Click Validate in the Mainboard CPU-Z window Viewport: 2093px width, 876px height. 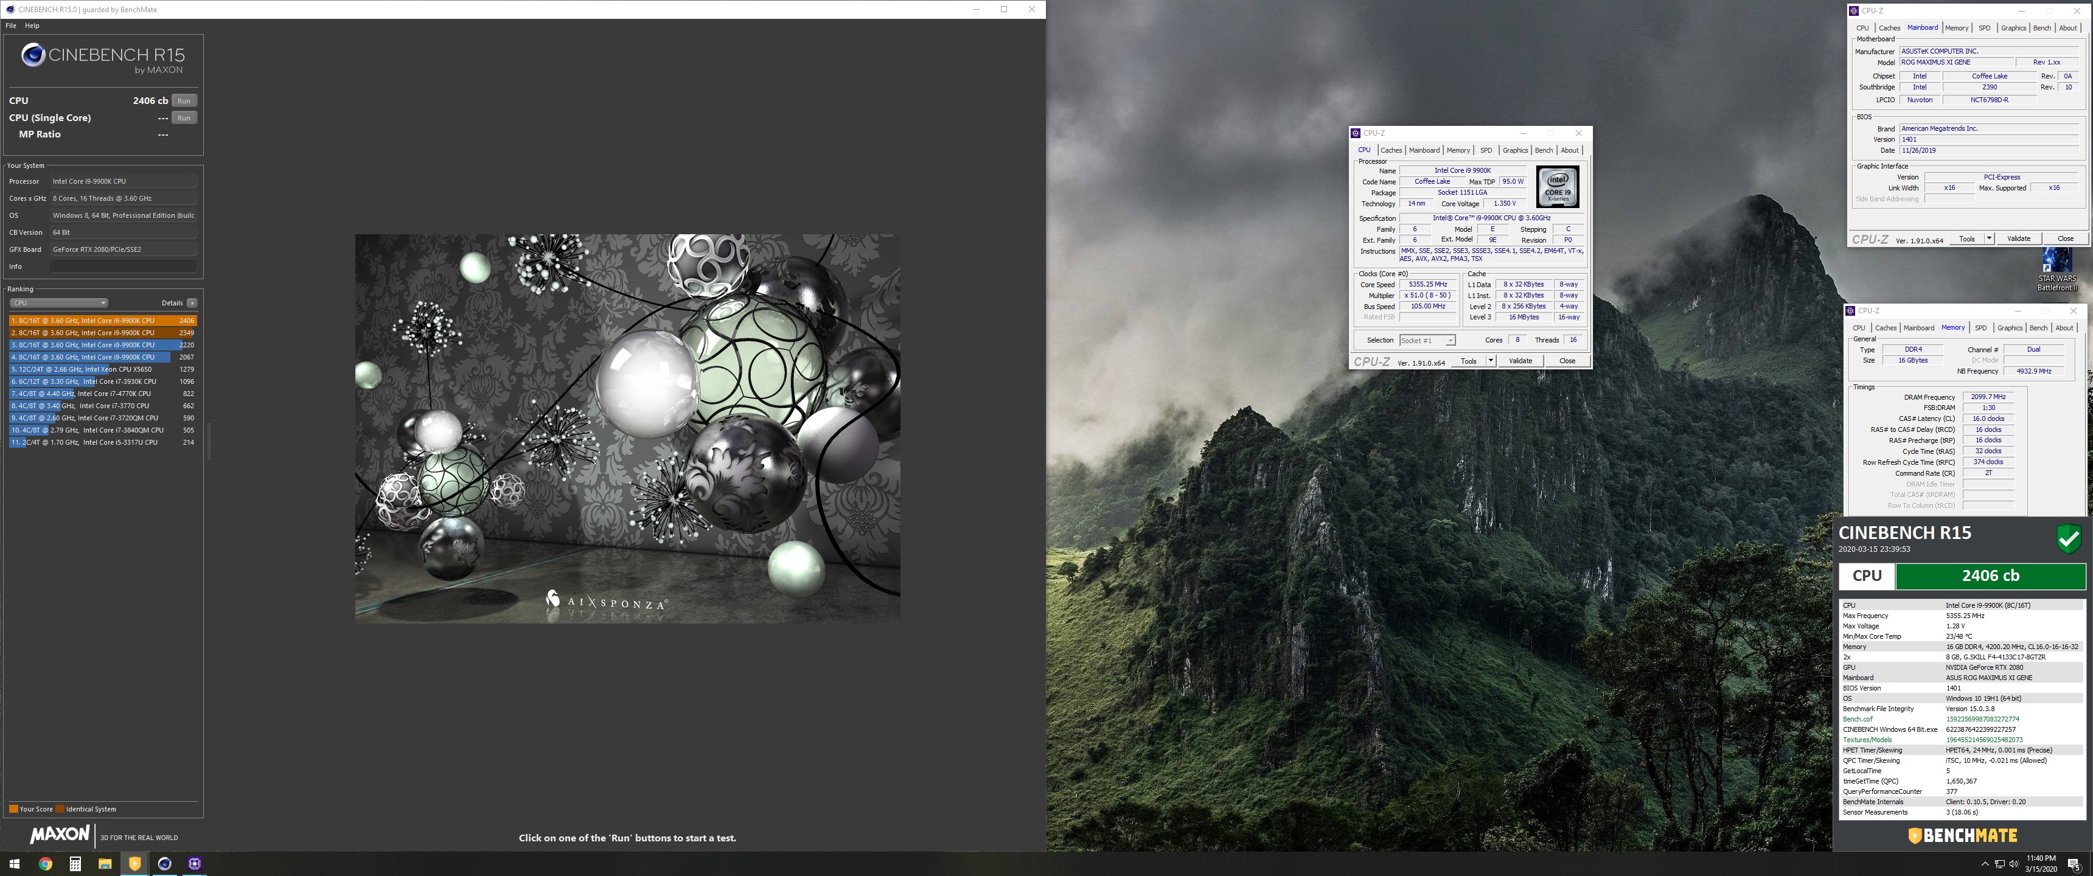pyautogui.click(x=2018, y=239)
